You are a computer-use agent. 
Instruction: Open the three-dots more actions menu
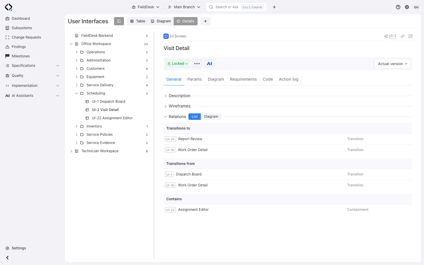(x=197, y=64)
